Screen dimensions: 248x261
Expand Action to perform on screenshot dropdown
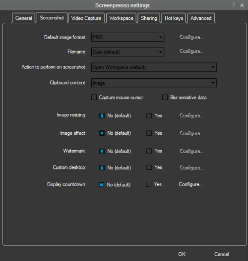154,67
